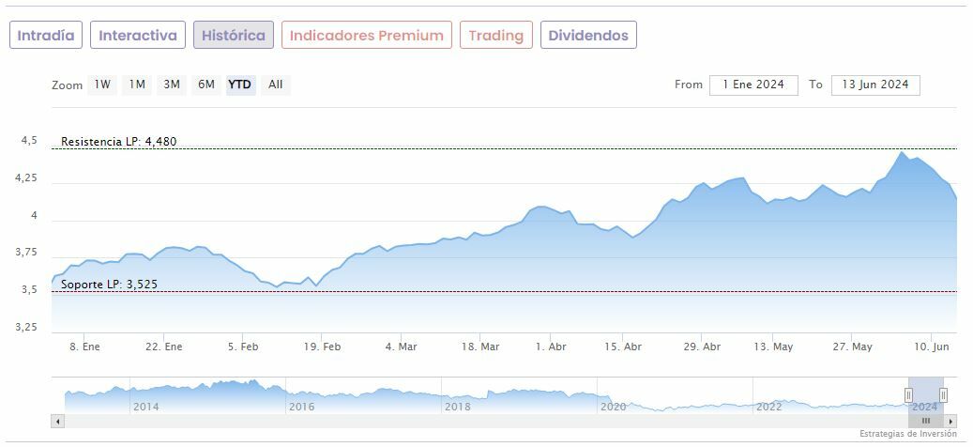This screenshot has height=447, width=973.
Task: Show All historical data range
Action: click(x=275, y=85)
